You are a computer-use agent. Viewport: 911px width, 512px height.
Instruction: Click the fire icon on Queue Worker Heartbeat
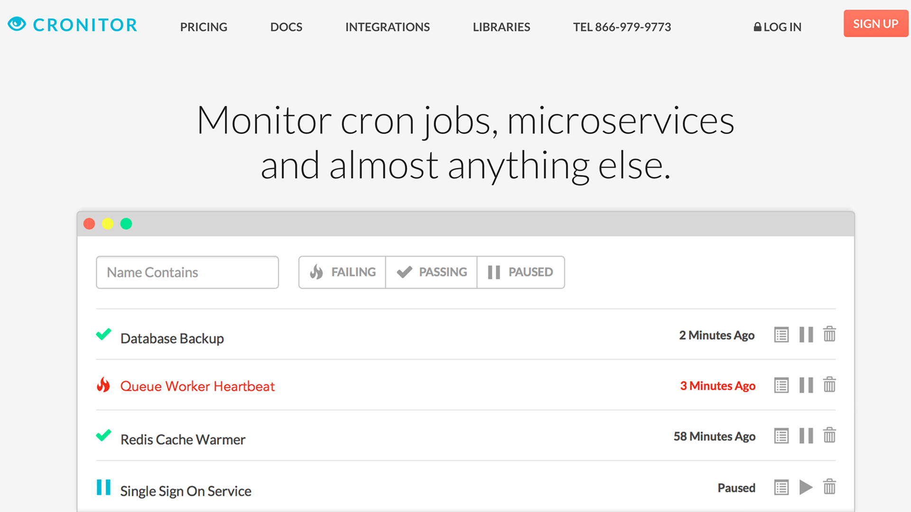pyautogui.click(x=102, y=386)
